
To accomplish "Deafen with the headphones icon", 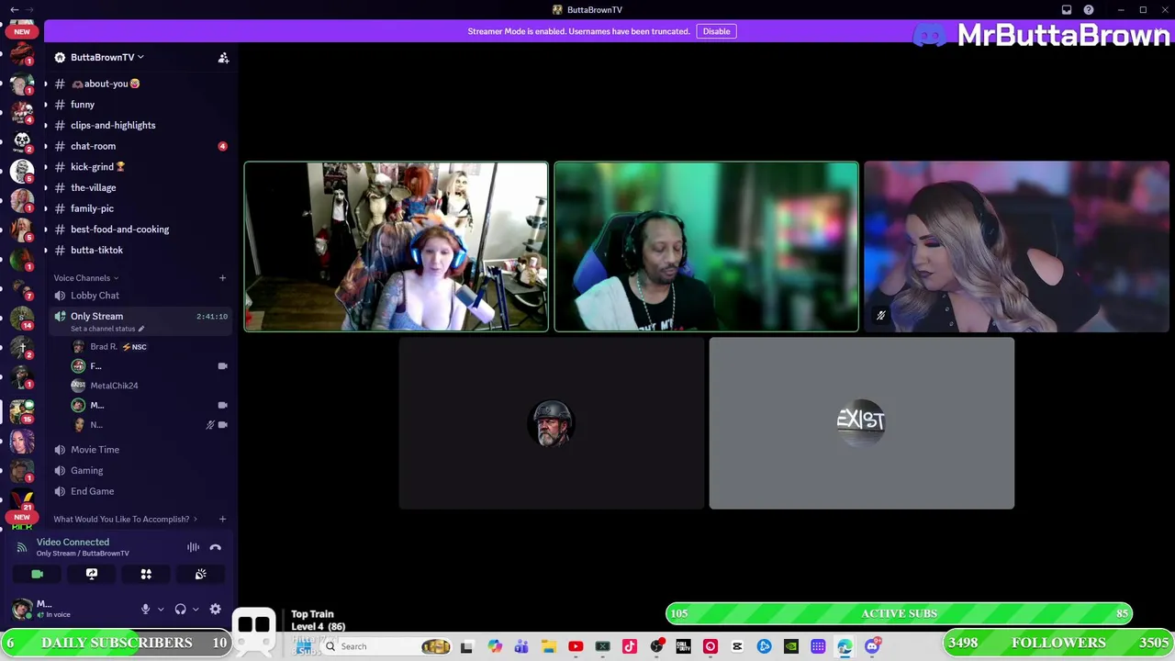I will point(181,609).
